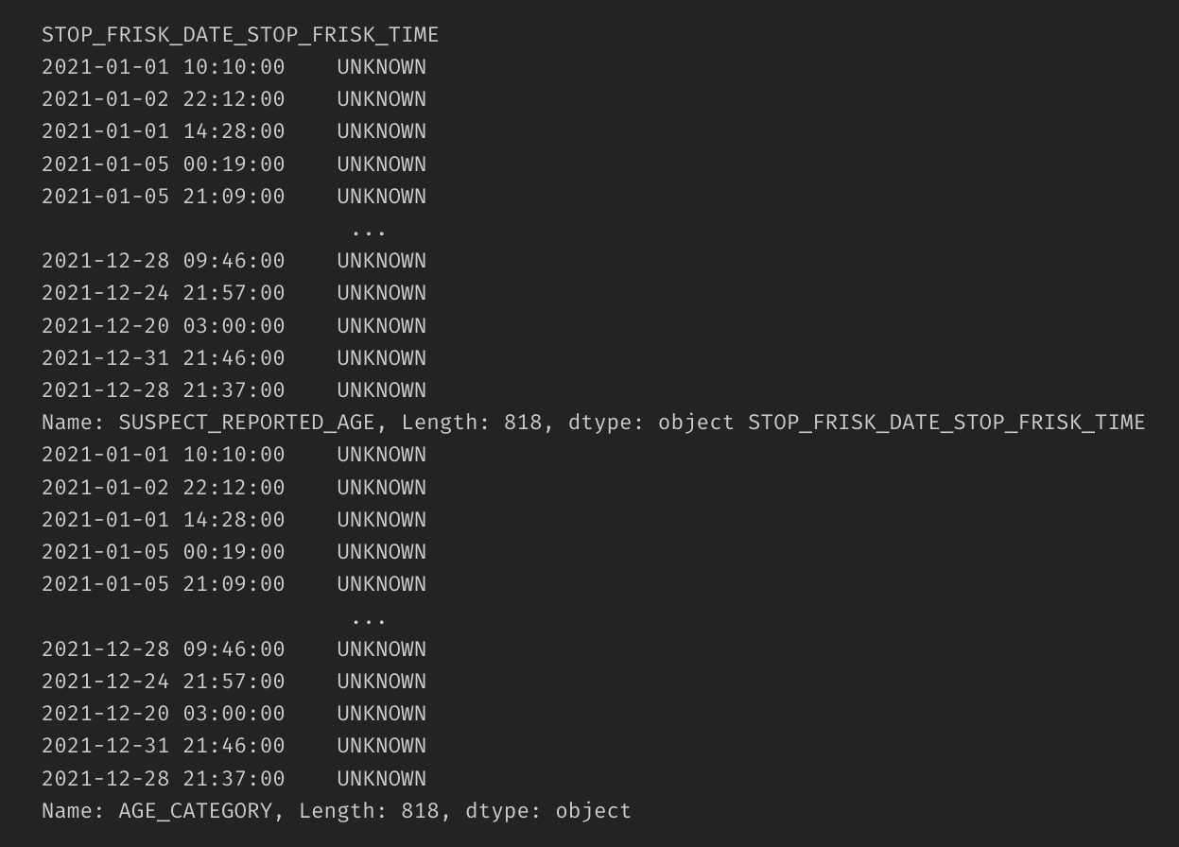
Task: Click 2021-12-20 03:00:00 in the AGE_CATEGORY output
Action: [x=163, y=714]
